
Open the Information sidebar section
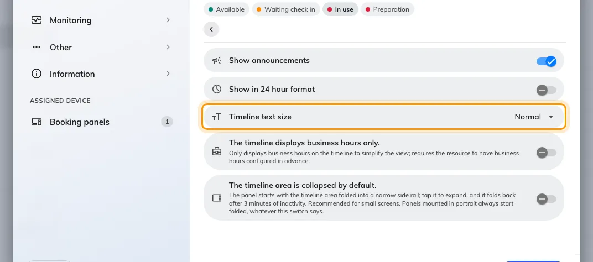pyautogui.click(x=101, y=74)
